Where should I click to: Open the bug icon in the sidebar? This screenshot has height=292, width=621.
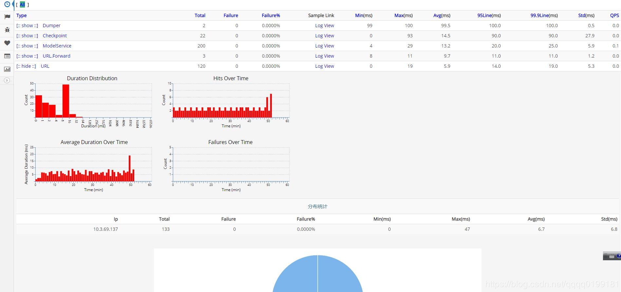pos(7,30)
